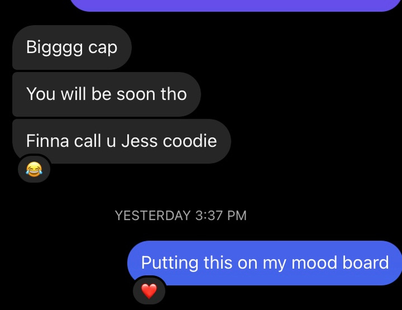Click the word 'You' in the second message

click(x=41, y=94)
